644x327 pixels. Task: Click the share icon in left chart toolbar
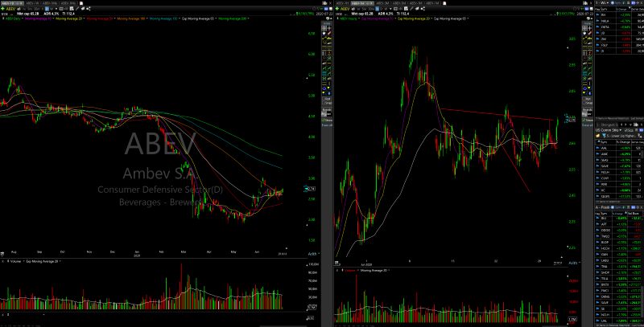coord(89,9)
